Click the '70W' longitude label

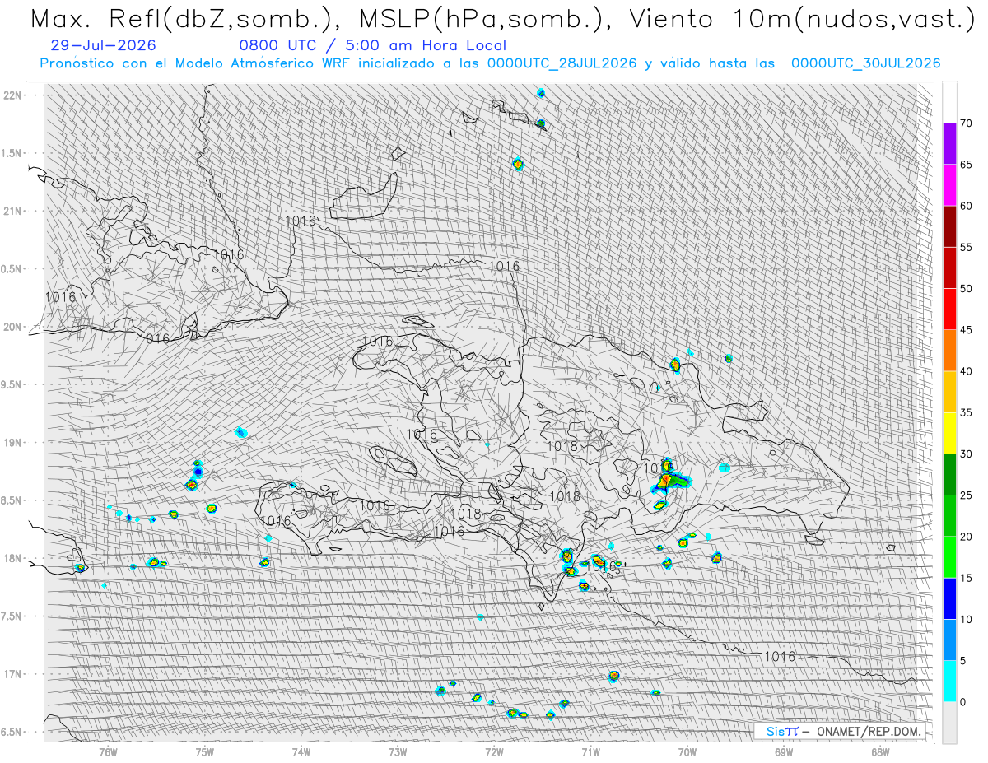[x=687, y=751]
